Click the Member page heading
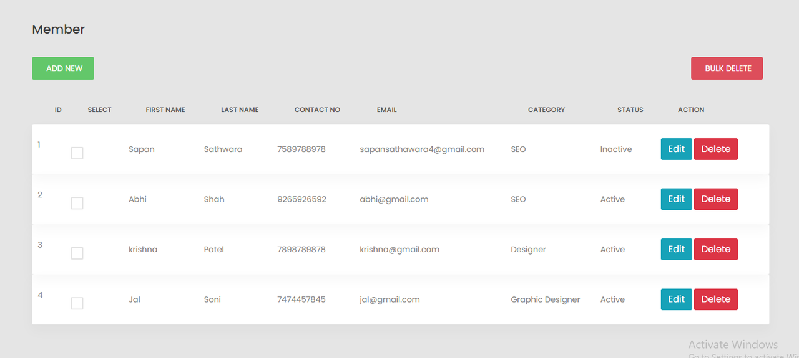This screenshot has width=799, height=358. [x=58, y=29]
